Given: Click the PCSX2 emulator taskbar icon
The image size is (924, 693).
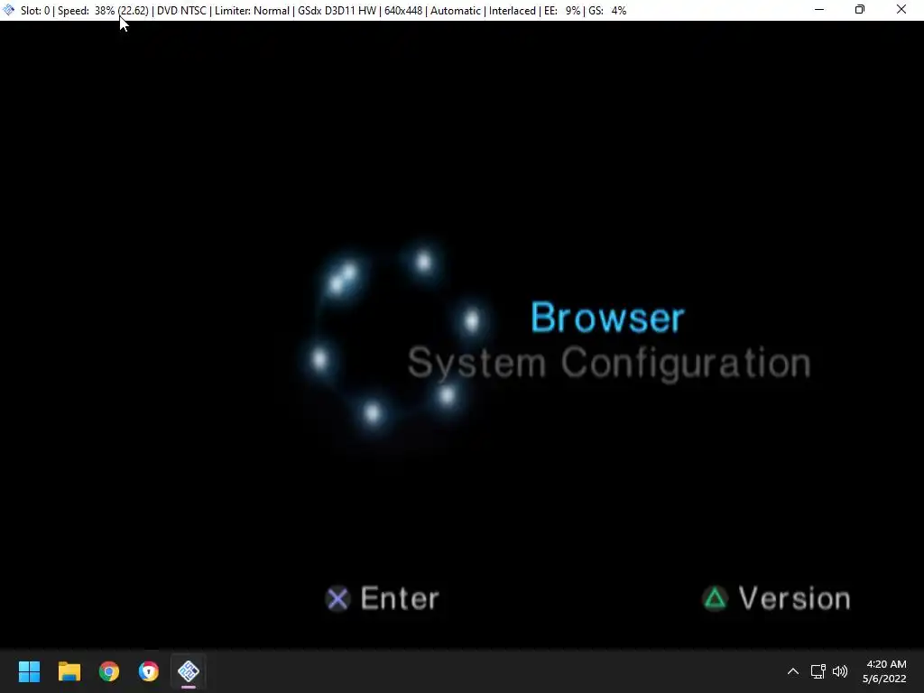Looking at the screenshot, I should 189,671.
